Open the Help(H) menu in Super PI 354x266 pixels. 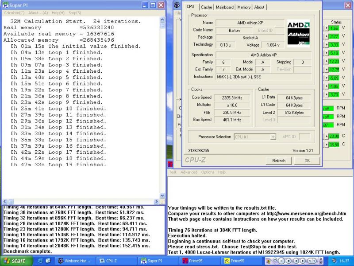point(58,13)
